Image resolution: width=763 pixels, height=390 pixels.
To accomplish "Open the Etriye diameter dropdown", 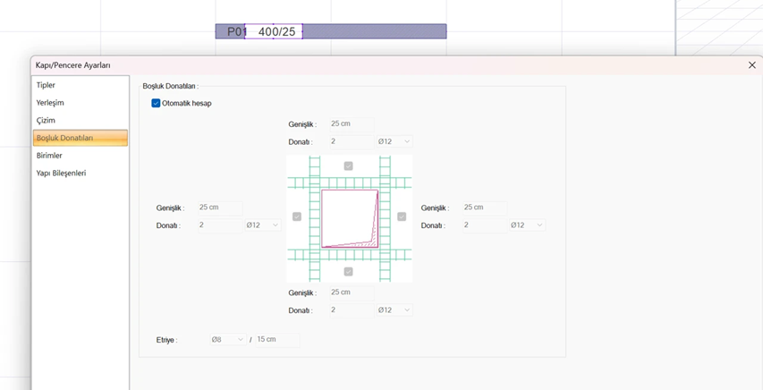I will point(227,340).
